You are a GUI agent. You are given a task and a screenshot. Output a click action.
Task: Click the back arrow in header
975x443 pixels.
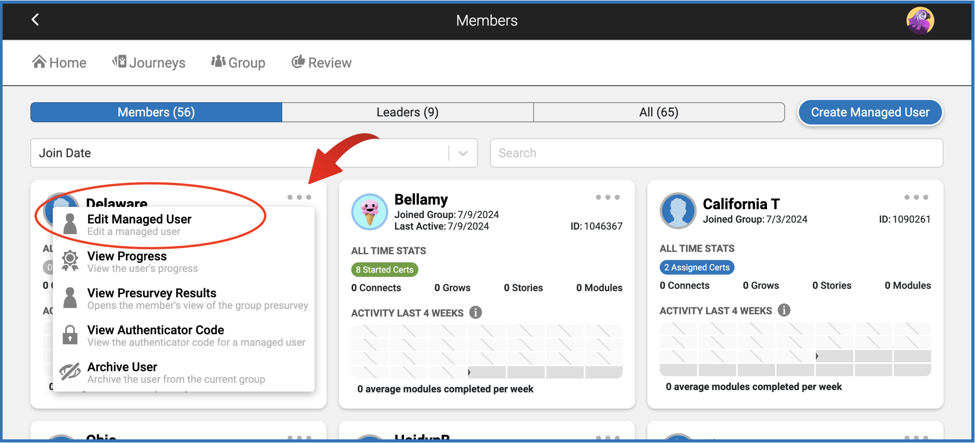[x=35, y=20]
